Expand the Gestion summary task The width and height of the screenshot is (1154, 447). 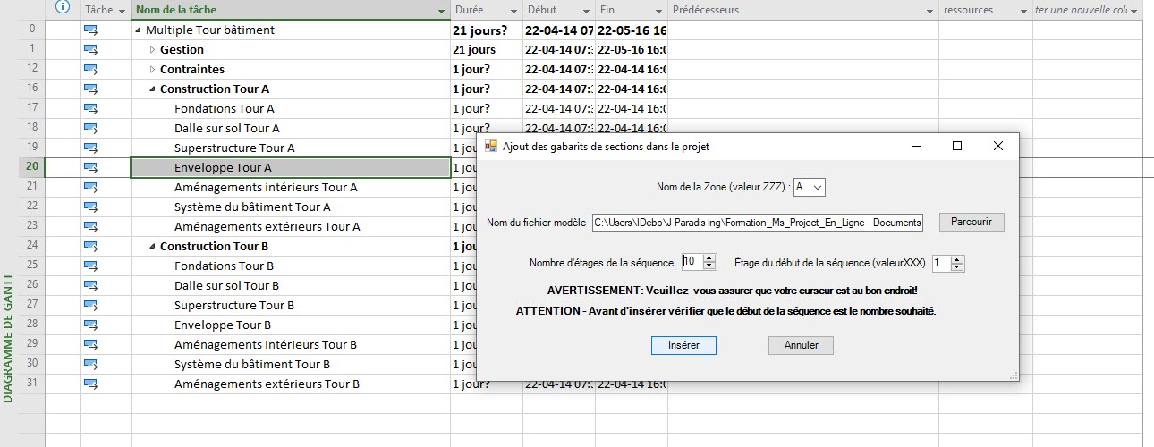tap(152, 49)
